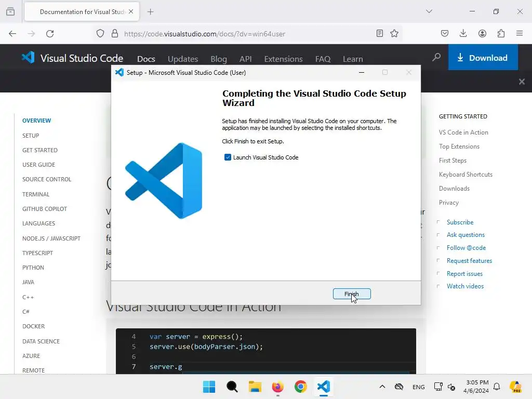532x399 pixels.
Task: Click the Firefox back arrow
Action: pyautogui.click(x=12, y=34)
